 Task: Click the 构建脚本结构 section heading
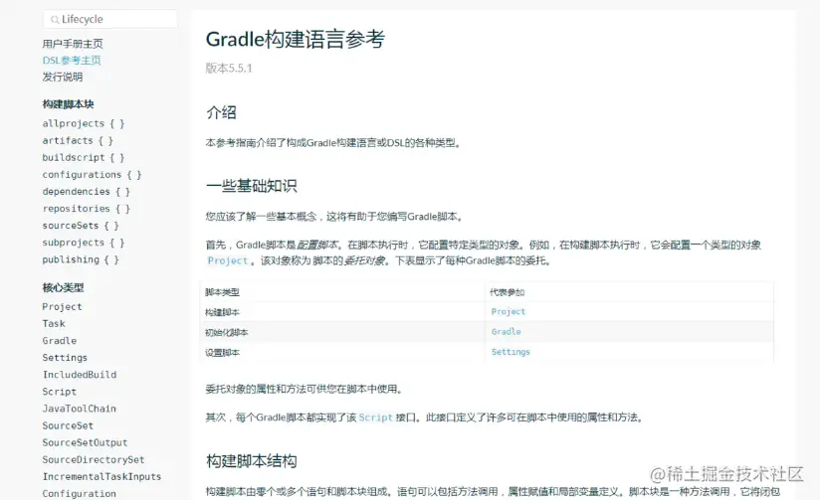[252, 461]
